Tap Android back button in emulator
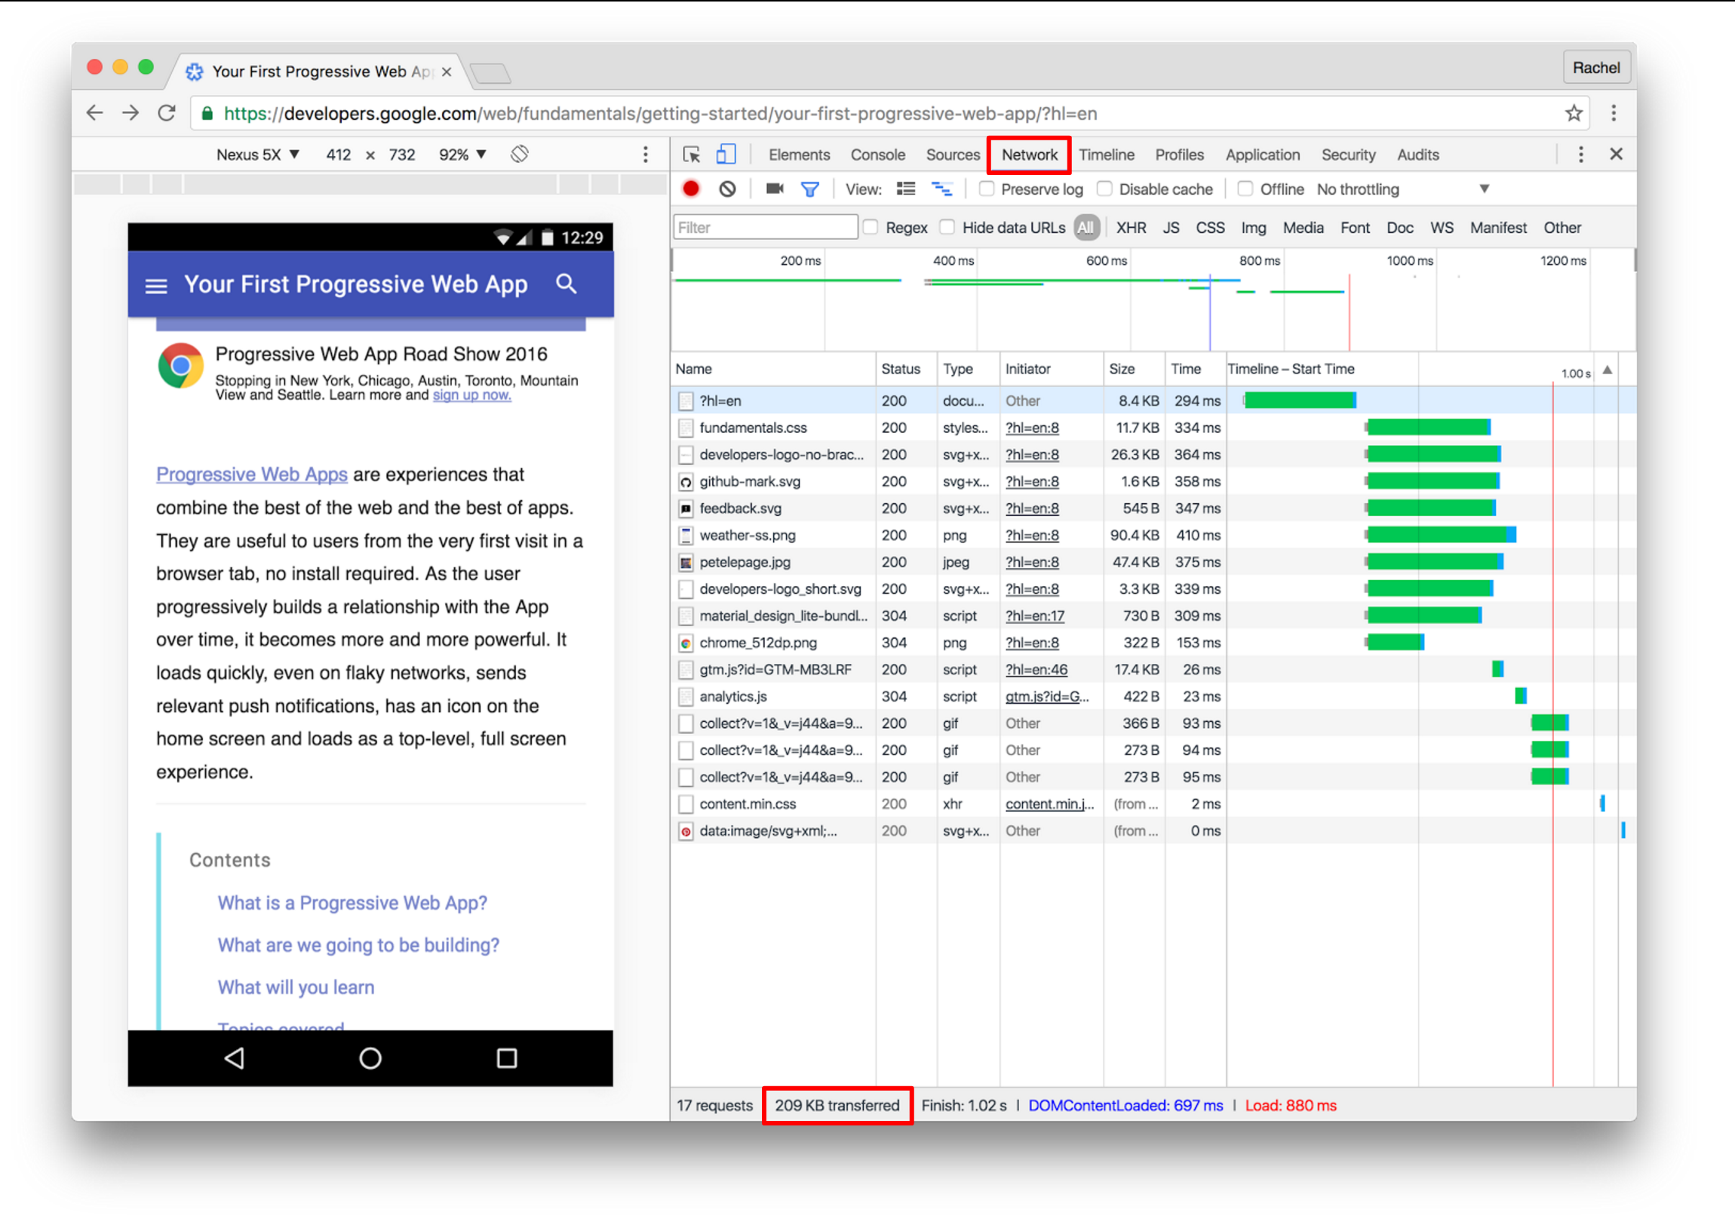Screen dimensions: 1735x1222 click(x=235, y=1058)
